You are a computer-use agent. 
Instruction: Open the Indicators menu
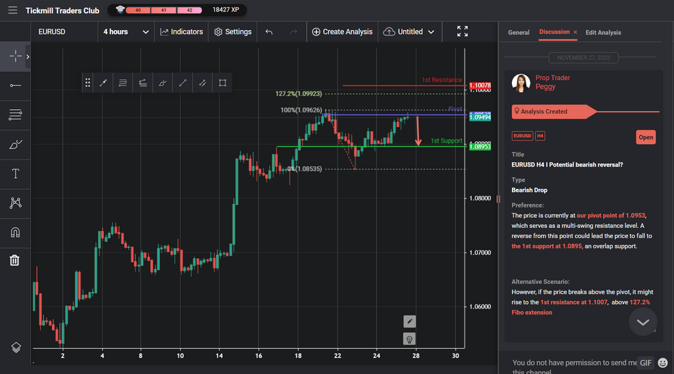(181, 32)
